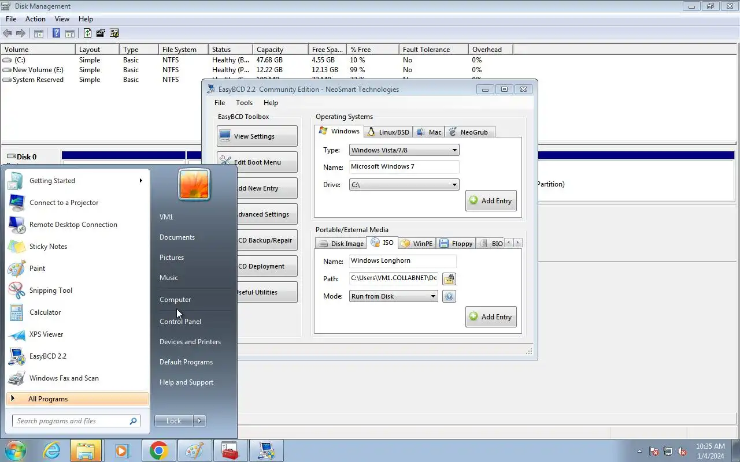The height and width of the screenshot is (462, 740).
Task: Click the Capacity column header
Action: [x=280, y=50]
